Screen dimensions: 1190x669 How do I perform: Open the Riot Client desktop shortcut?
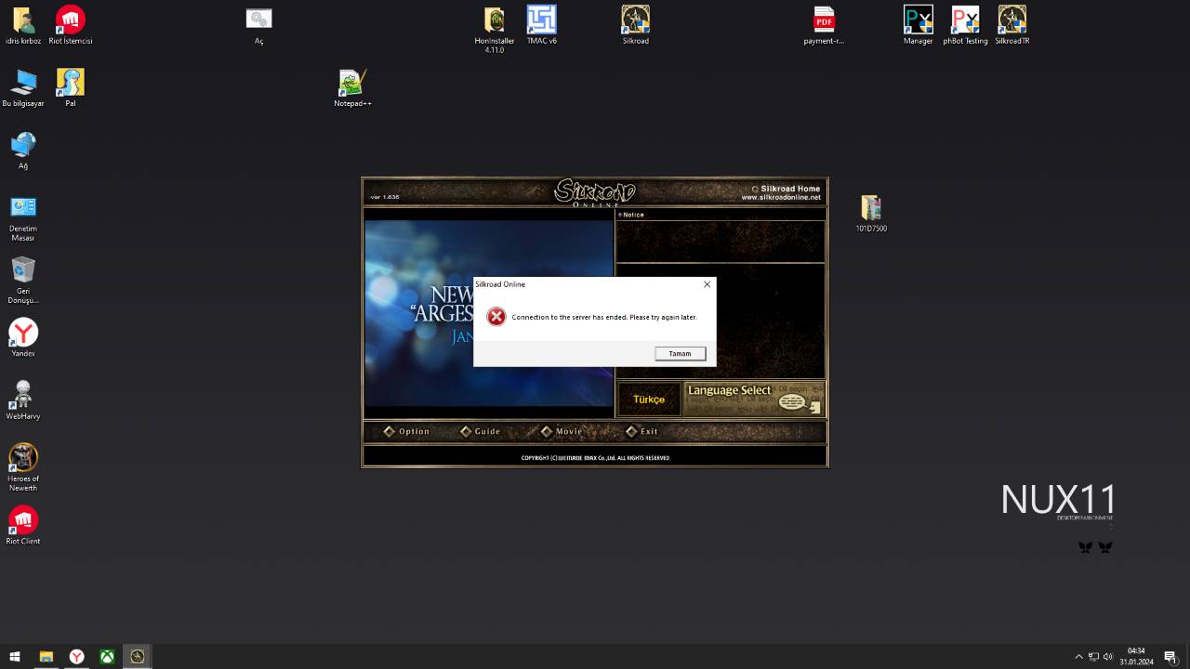coord(23,525)
